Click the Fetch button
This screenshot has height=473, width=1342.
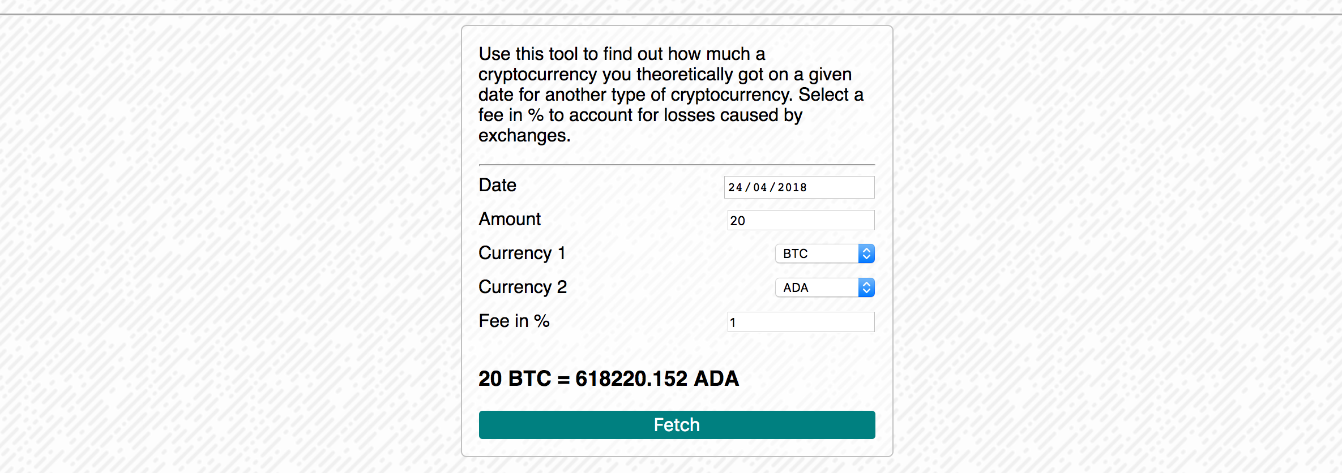(x=677, y=425)
